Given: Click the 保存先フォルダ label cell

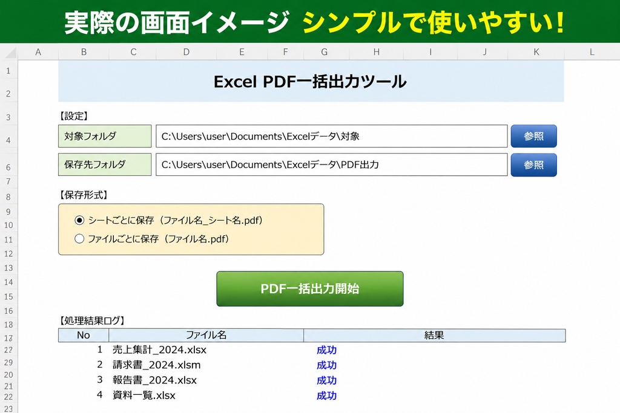Looking at the screenshot, I should click(x=105, y=164).
